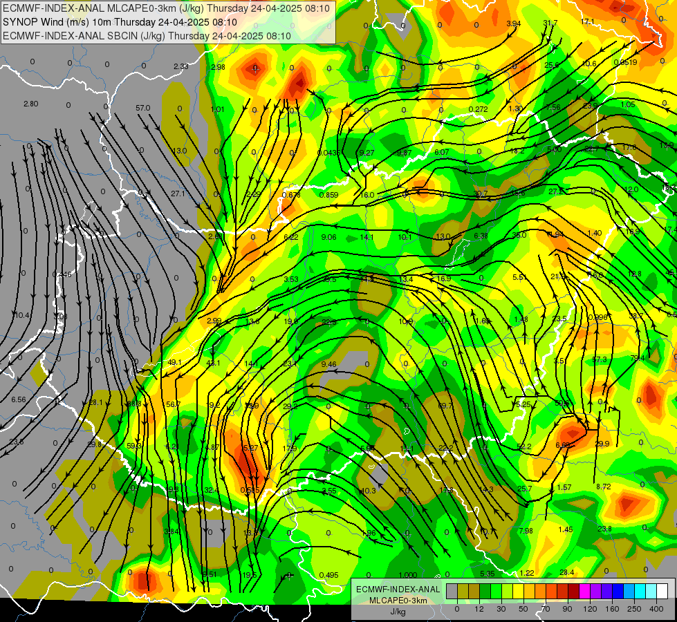The height and width of the screenshot is (622, 677).
Task: Click the legend tick label 12
Action: point(479,609)
